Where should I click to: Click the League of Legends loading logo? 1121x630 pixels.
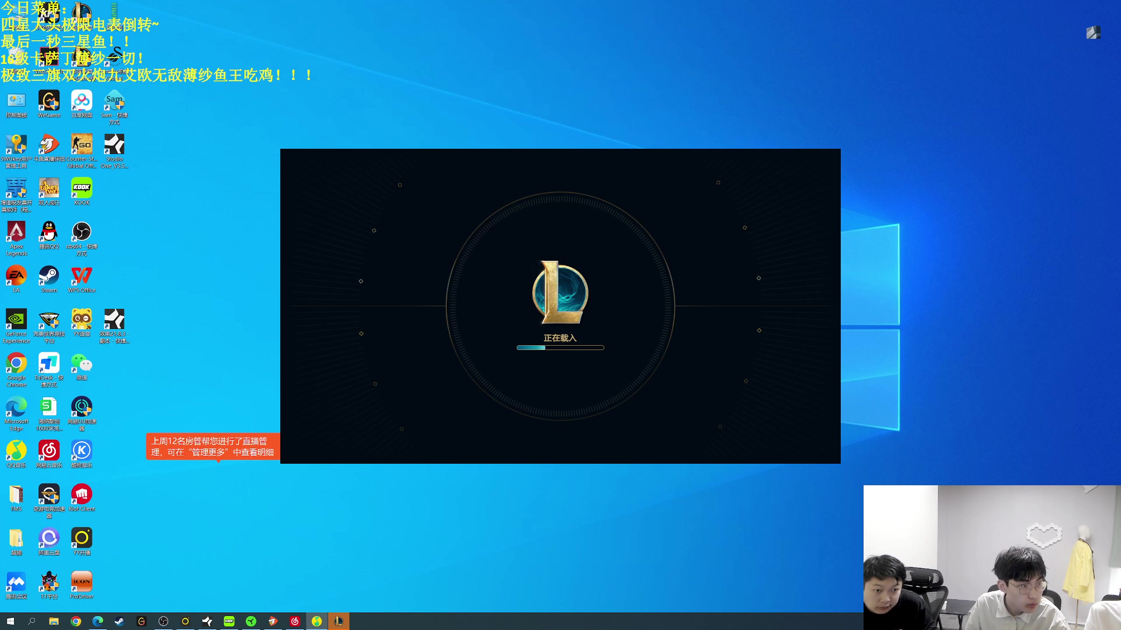pyautogui.click(x=560, y=292)
